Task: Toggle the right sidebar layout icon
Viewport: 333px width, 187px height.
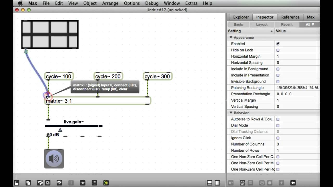Action: click(217, 183)
